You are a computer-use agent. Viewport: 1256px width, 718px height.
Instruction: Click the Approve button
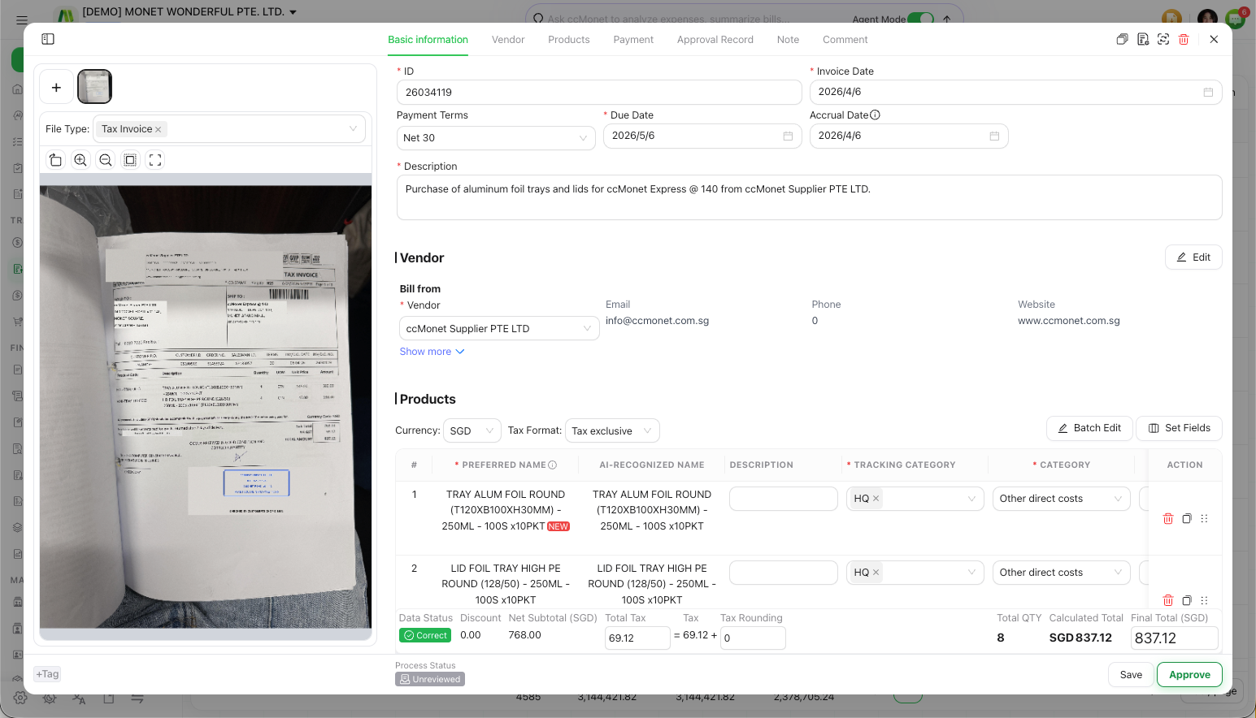click(x=1189, y=675)
